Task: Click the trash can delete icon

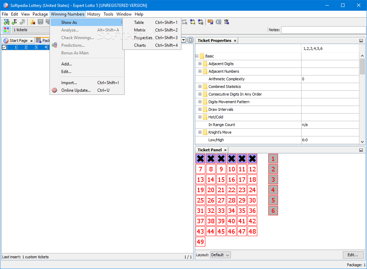Action: click(x=226, y=22)
